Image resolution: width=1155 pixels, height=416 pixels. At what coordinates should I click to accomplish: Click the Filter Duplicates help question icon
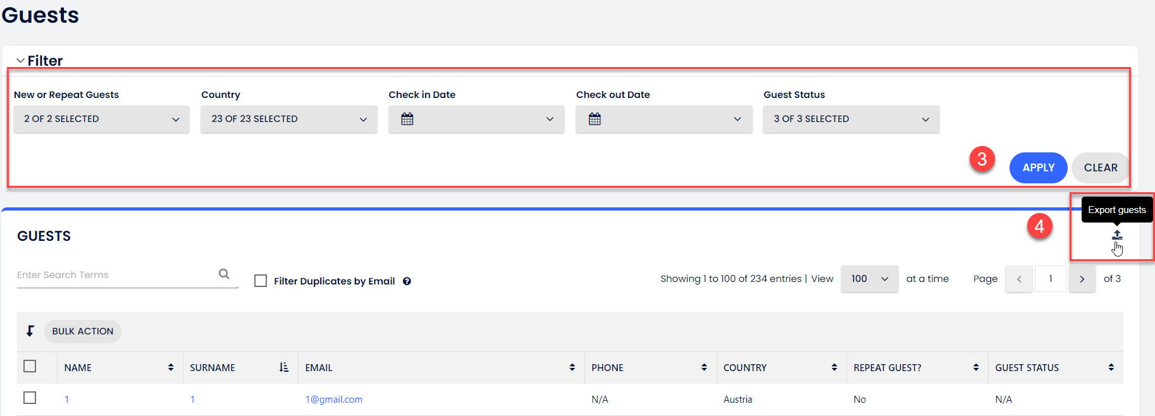click(407, 281)
